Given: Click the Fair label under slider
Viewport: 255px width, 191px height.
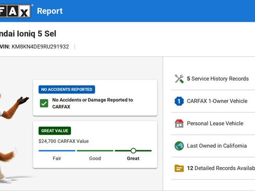Looking at the screenshot, I should coord(57,158).
